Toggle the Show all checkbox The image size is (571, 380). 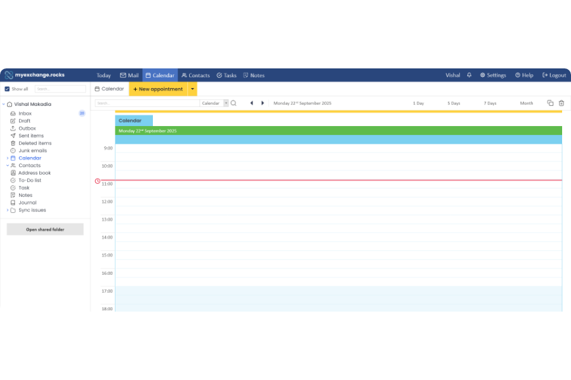(7, 89)
